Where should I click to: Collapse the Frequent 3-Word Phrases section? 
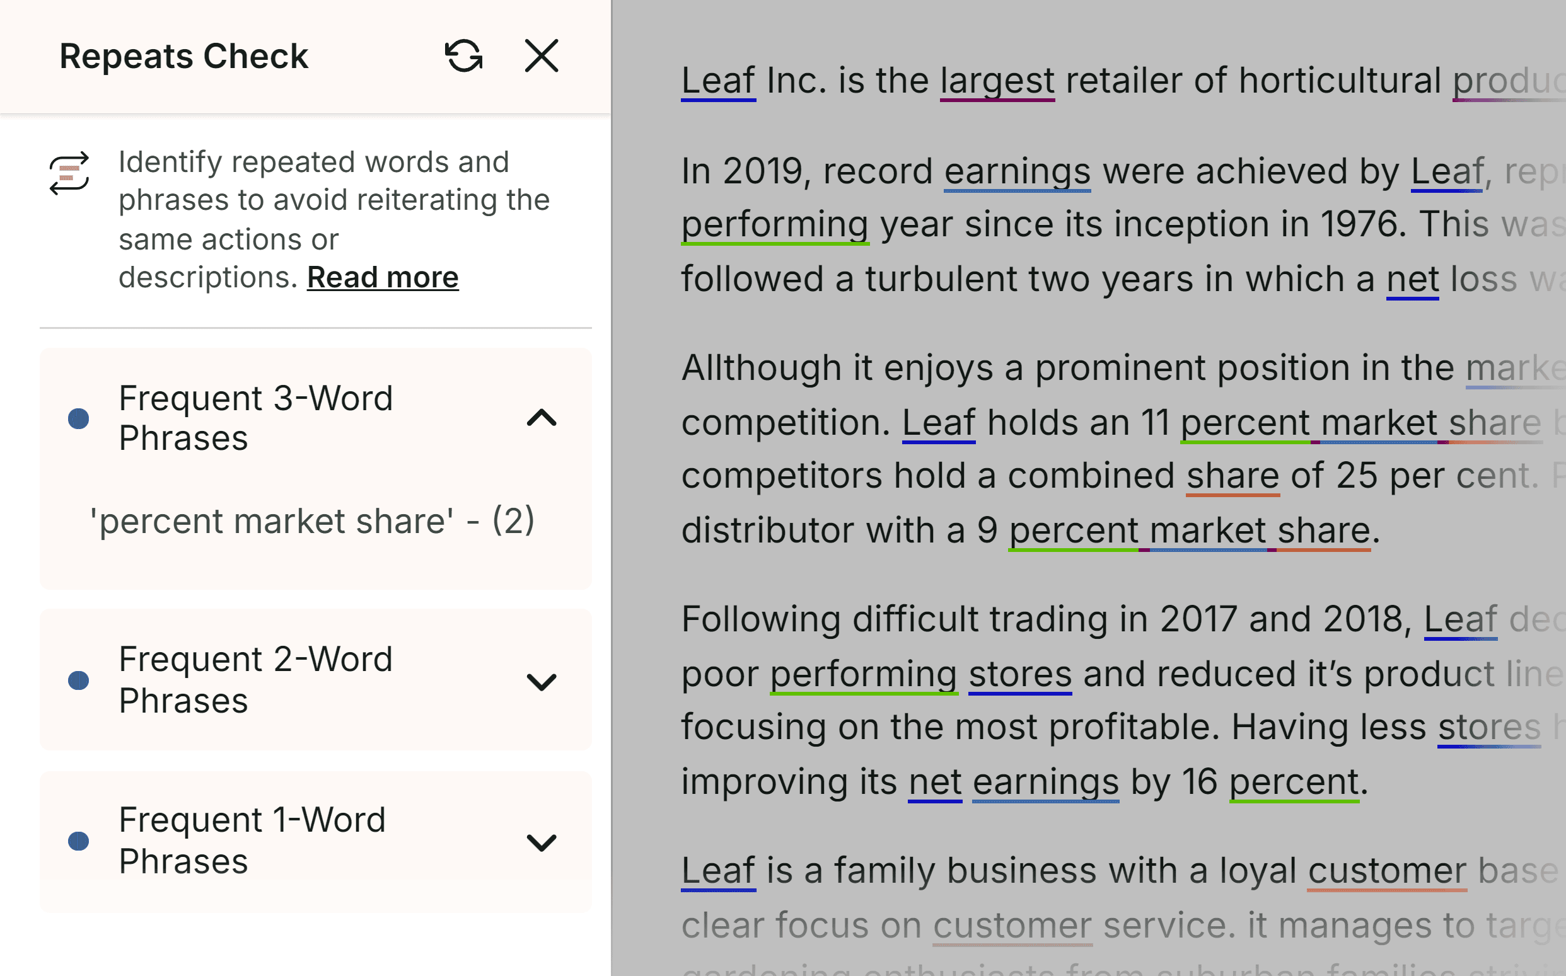click(541, 418)
